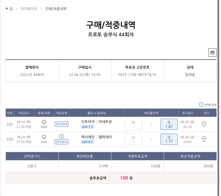This screenshot has height=196, width=221.
Task: Click 예상적중금액 header cell
Action: tap(190, 156)
